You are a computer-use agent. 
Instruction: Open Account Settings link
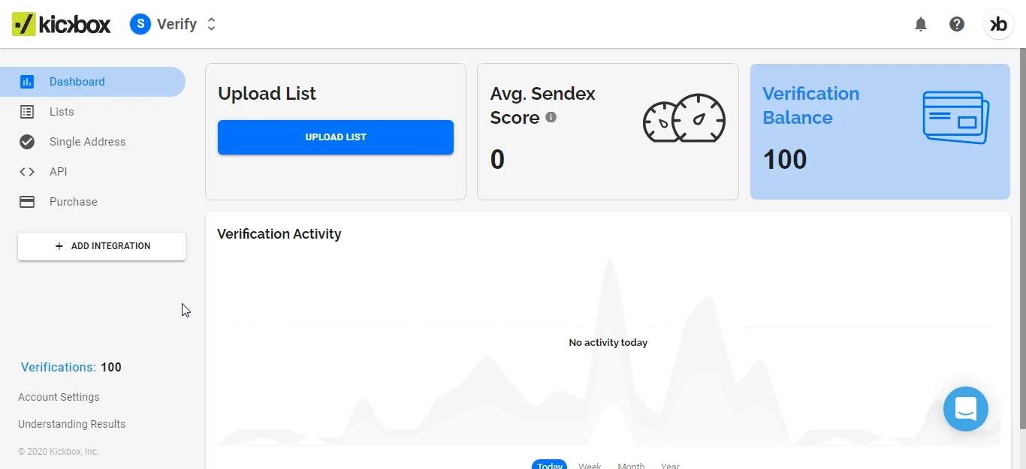(59, 397)
